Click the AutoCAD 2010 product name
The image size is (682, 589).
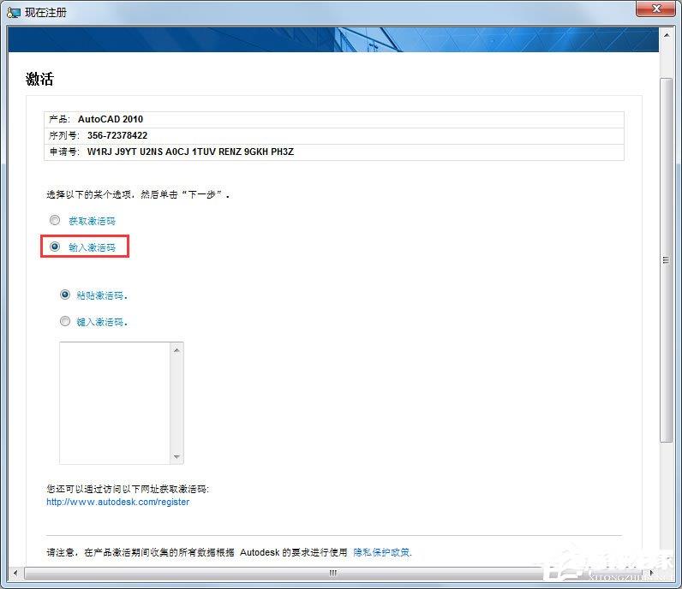(x=111, y=119)
